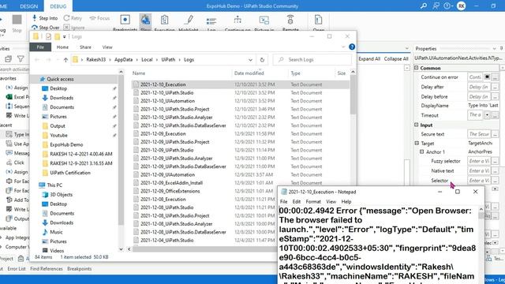Open the Breakpoints bottom panel
The image size is (505, 284).
pos(79,268)
